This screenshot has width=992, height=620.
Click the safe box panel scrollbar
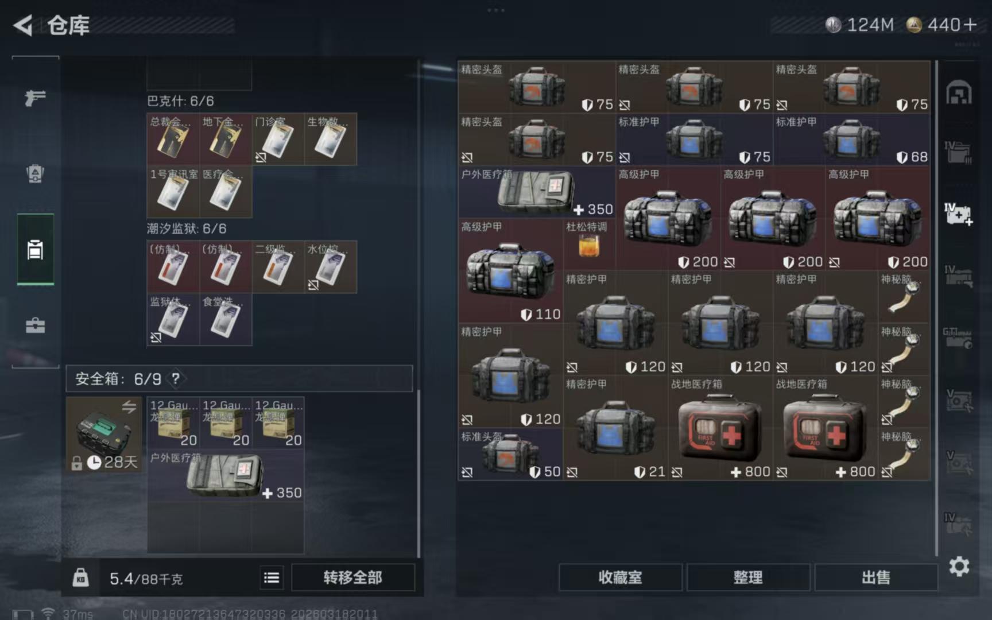(x=418, y=474)
